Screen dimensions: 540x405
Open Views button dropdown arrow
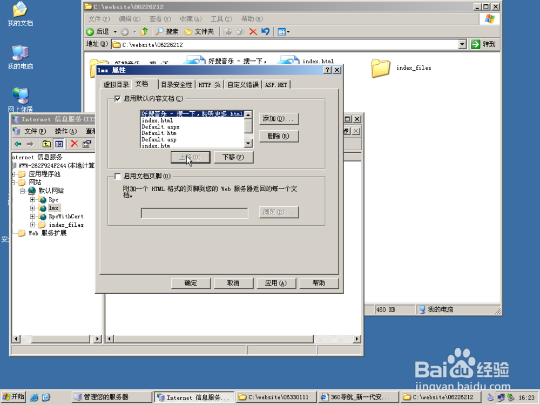288,32
